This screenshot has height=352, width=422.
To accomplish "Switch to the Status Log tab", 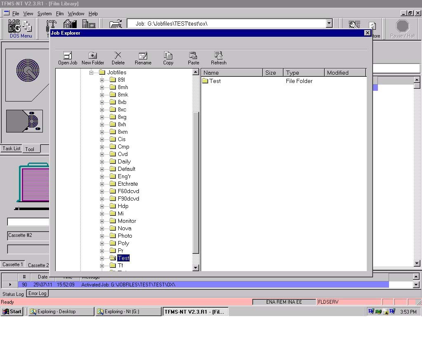I will (13, 294).
